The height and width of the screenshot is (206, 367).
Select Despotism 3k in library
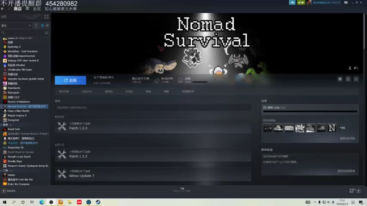(16, 147)
